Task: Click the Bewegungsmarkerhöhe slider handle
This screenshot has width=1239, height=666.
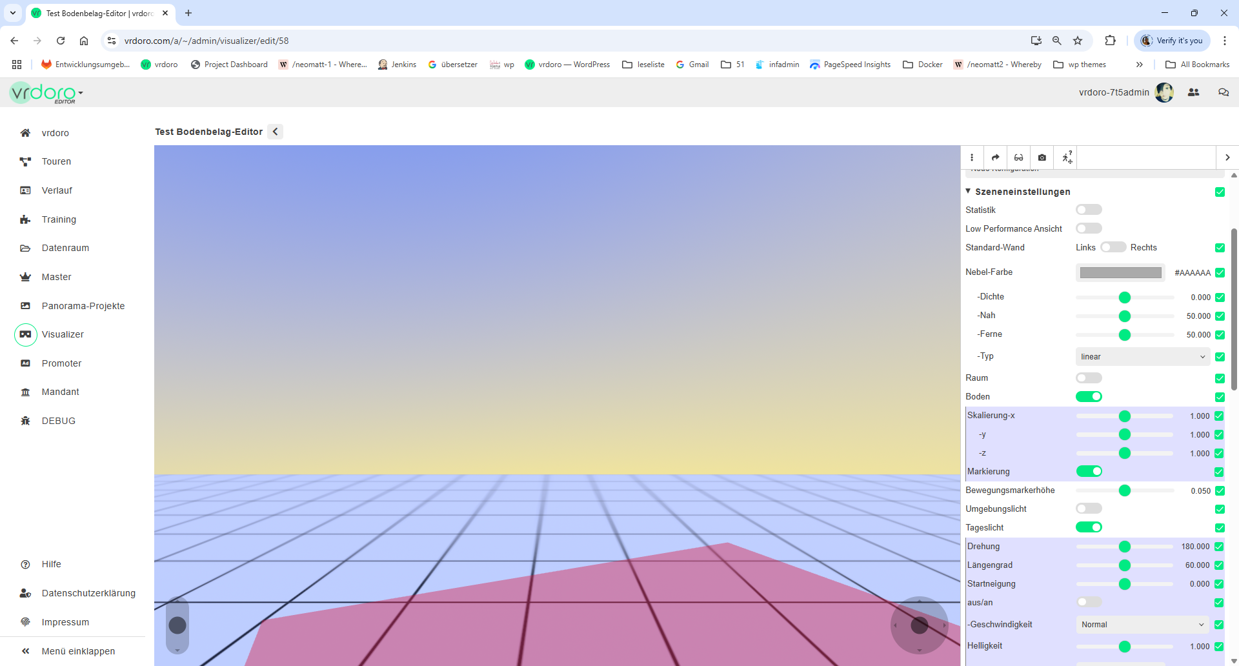Action: (x=1125, y=490)
